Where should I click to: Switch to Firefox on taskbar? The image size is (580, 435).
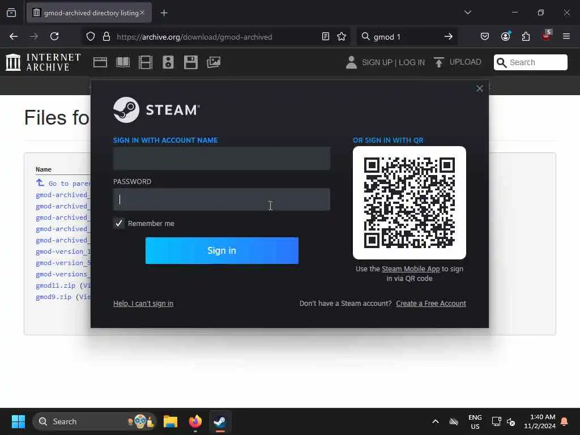coord(195,421)
